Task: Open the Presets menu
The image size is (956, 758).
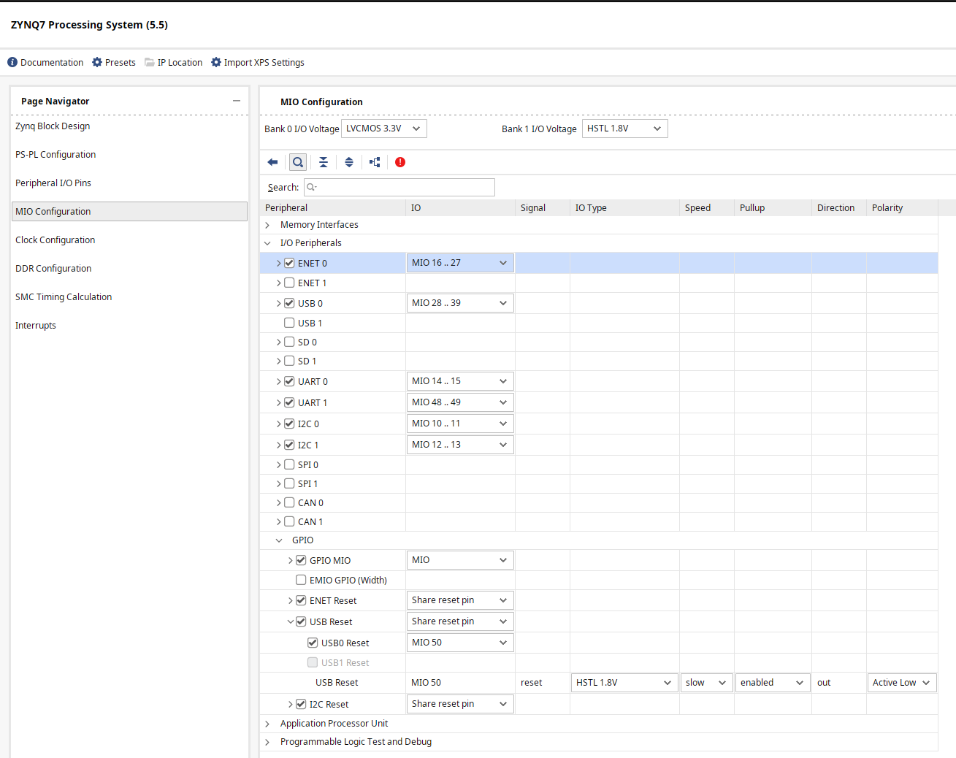Action: [114, 63]
